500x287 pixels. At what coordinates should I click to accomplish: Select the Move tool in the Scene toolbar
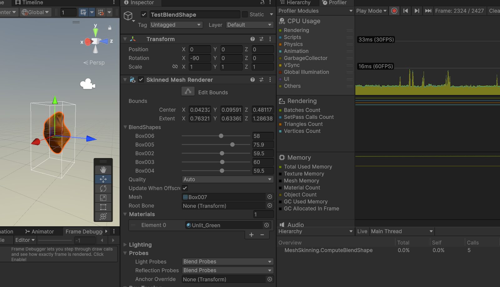pos(103,179)
